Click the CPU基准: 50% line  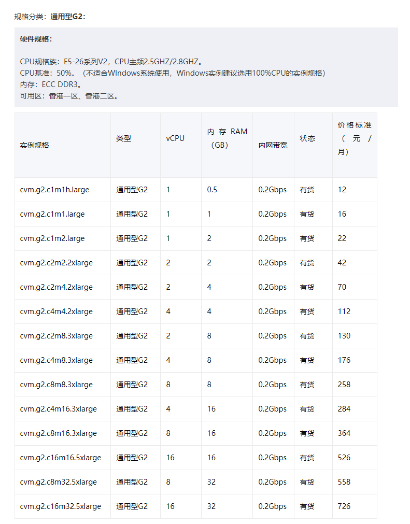(173, 73)
